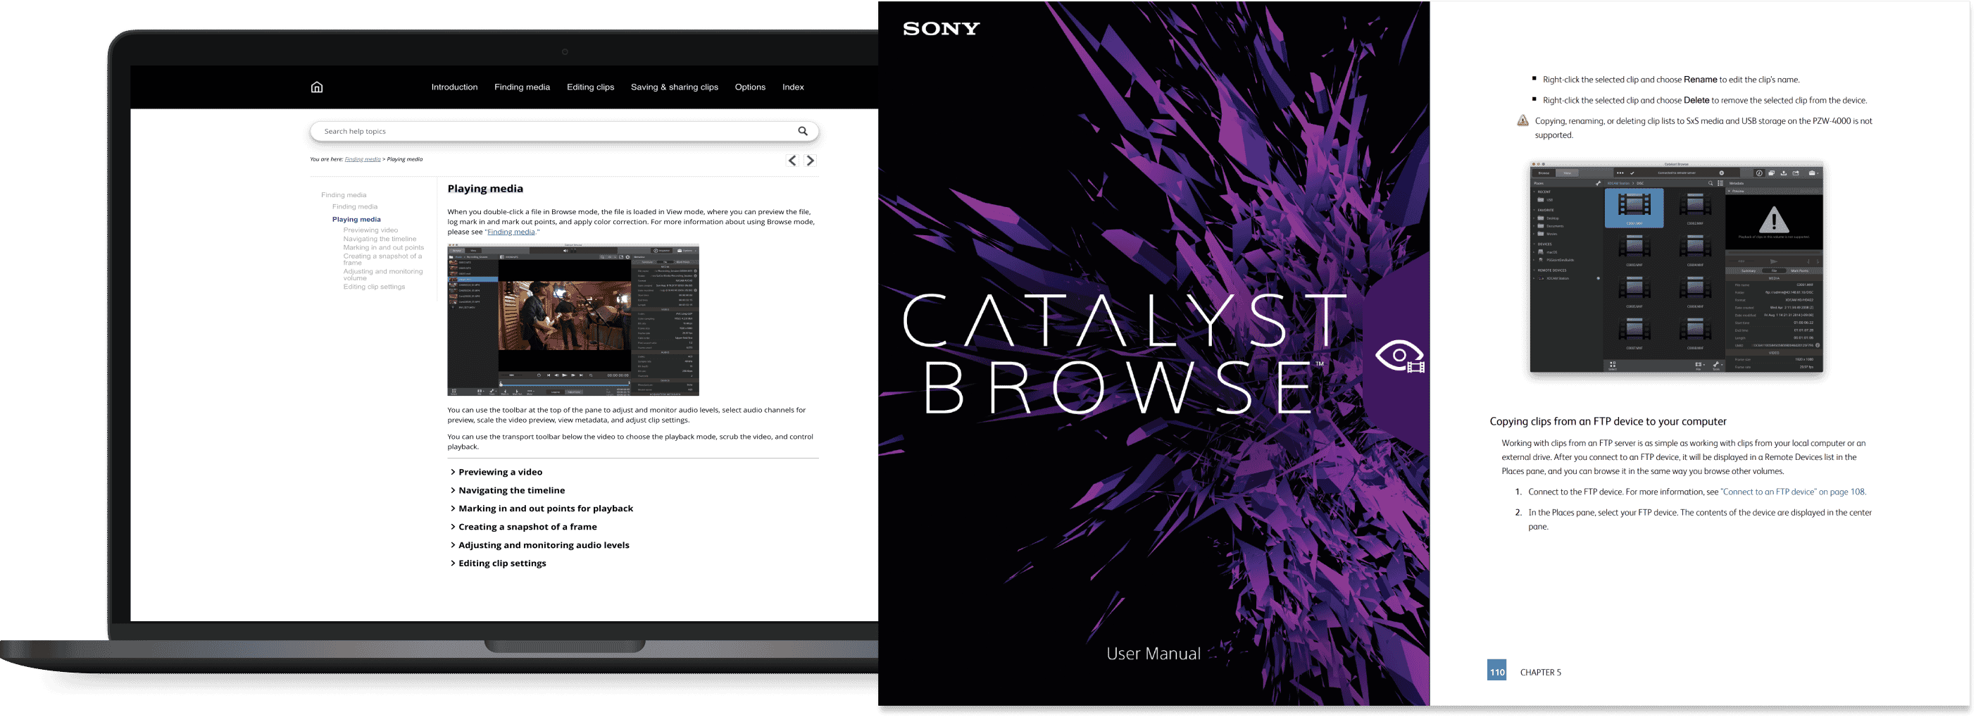1976x717 pixels.
Task: Switch to View mode in Catalyst Browse
Action: [x=1568, y=173]
